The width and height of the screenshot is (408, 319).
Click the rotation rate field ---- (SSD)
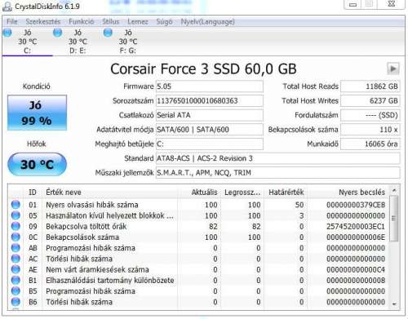tap(370, 115)
